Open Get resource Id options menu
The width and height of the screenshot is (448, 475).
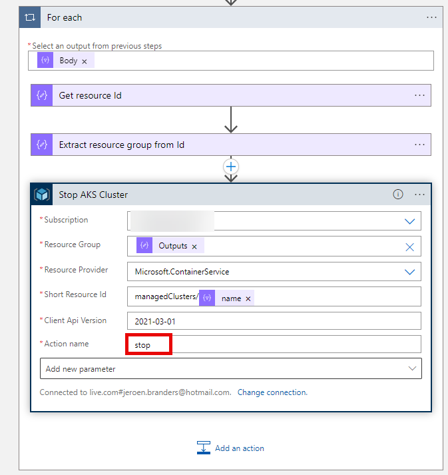419,95
